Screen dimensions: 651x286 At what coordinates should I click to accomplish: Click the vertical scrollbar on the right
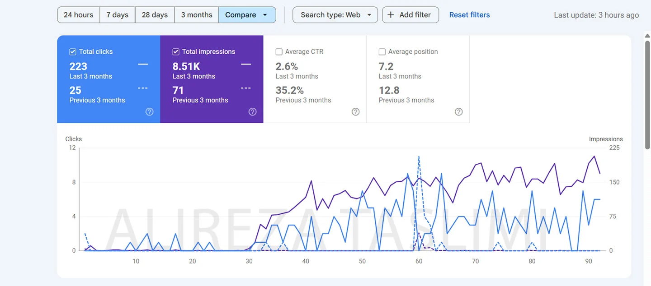[647, 90]
